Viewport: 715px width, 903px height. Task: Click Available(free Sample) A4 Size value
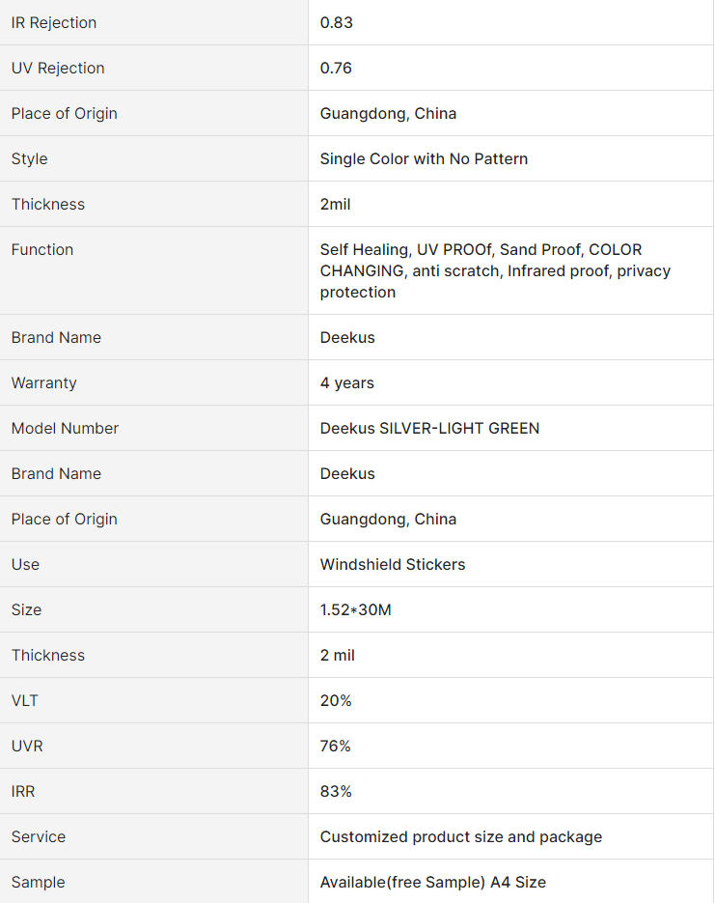coord(433,883)
